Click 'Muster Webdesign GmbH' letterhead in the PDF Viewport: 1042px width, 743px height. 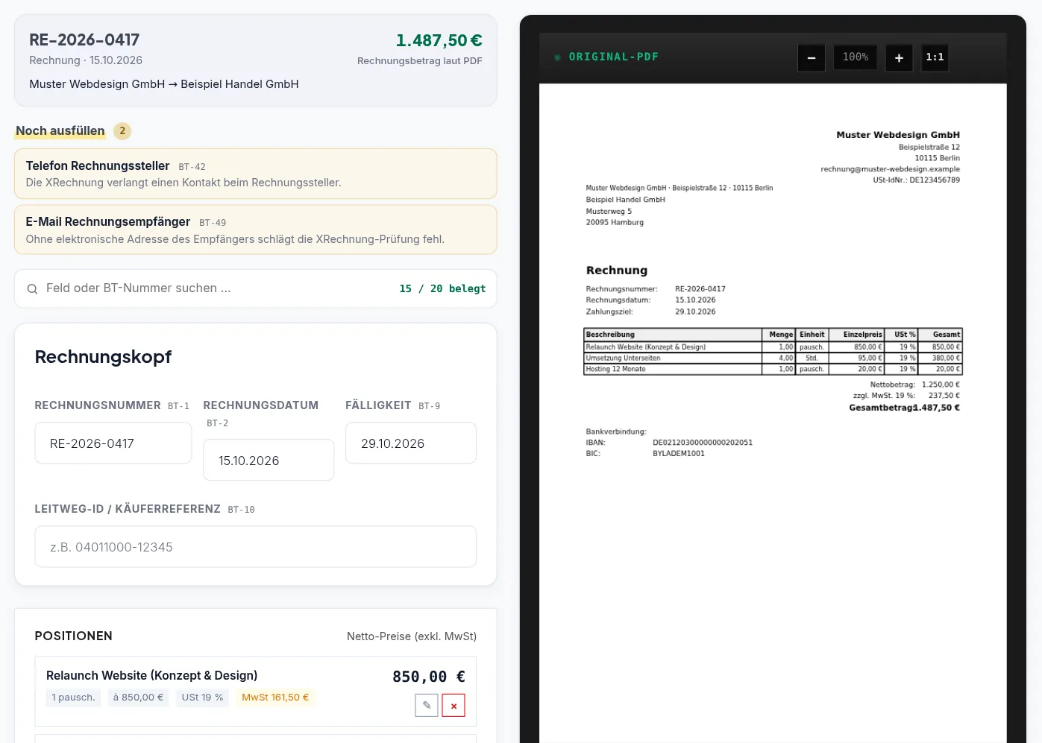[898, 135]
